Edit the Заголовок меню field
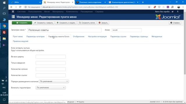 coord(65,30)
